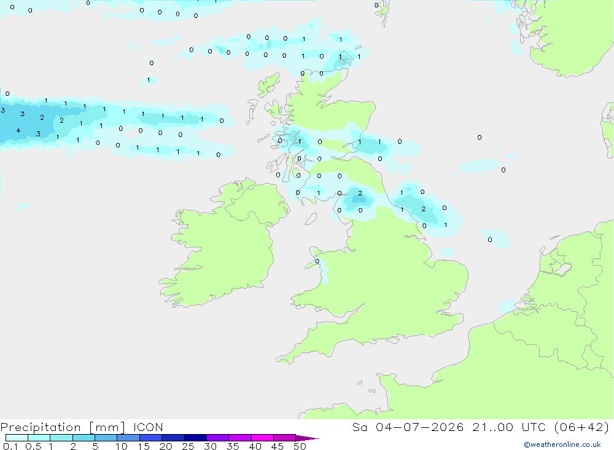Open the weatheronline.co.uk copyright link

562,444
